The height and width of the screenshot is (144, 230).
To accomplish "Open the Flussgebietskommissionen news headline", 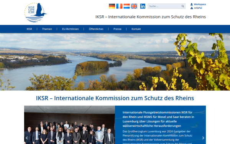I will (x=158, y=119).
